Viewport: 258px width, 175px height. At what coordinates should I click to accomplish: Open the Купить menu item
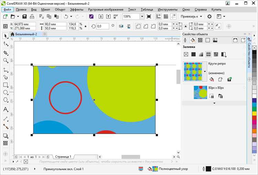pyautogui.click(x=216, y=10)
